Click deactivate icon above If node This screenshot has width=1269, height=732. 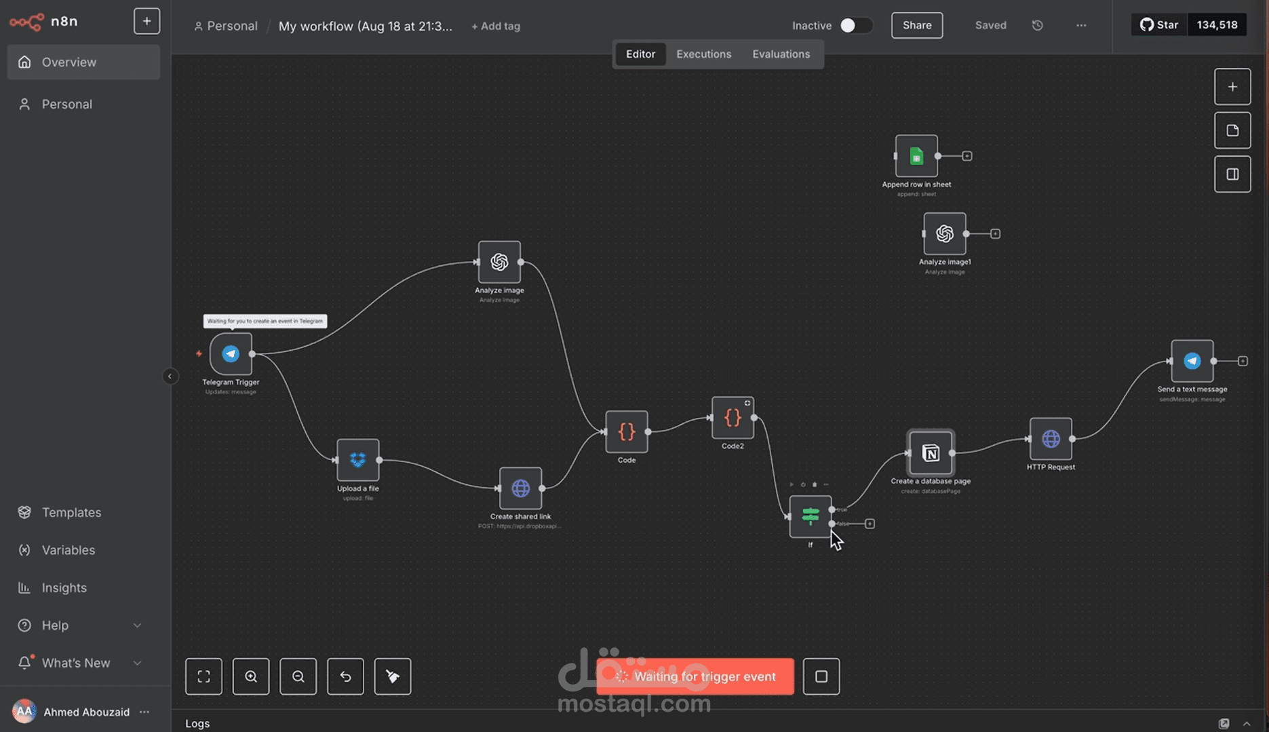point(803,484)
